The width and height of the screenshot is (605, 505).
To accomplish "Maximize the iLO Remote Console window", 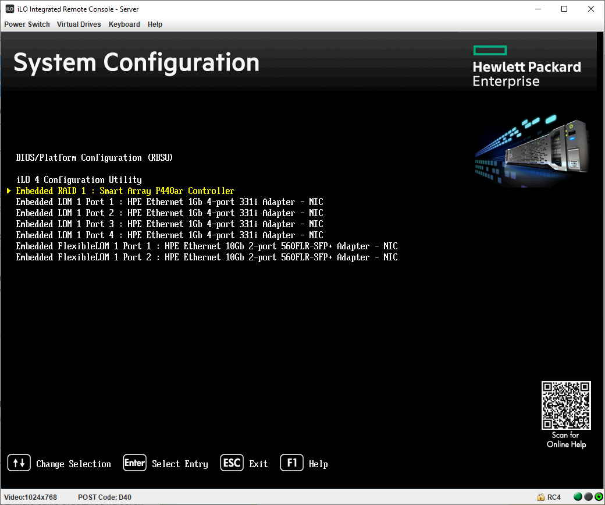I will click(564, 9).
